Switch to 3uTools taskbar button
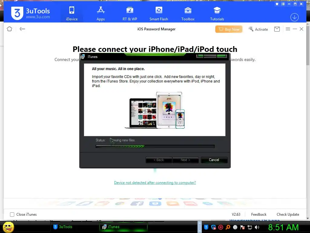 pyautogui.click(x=74, y=227)
